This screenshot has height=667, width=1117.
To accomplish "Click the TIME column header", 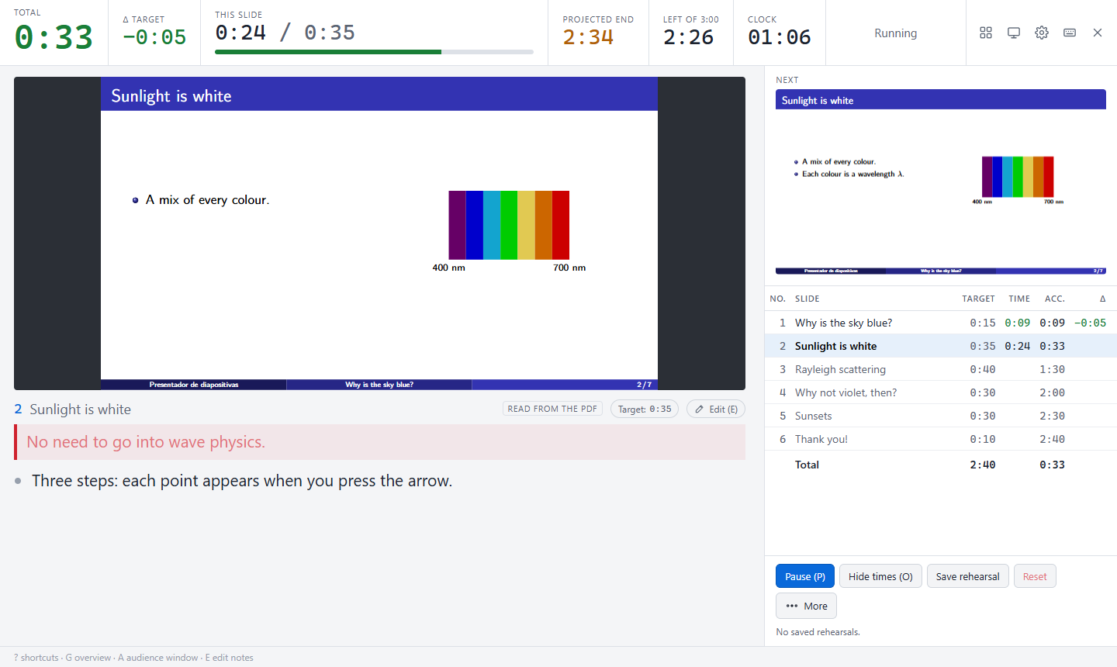I will point(1019,299).
